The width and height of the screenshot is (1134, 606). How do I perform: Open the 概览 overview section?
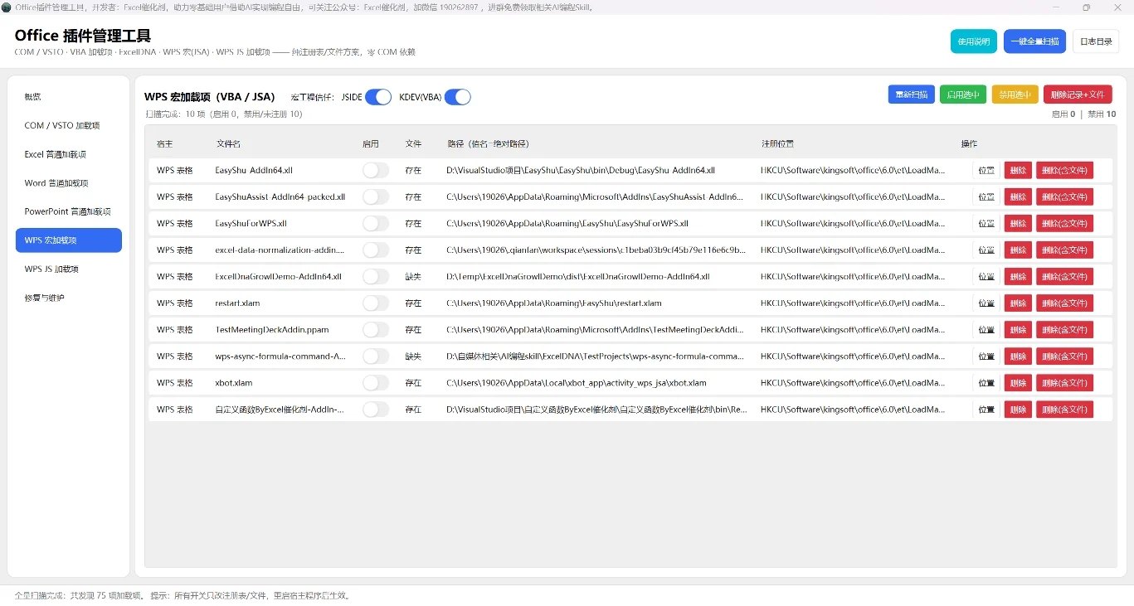[69, 97]
